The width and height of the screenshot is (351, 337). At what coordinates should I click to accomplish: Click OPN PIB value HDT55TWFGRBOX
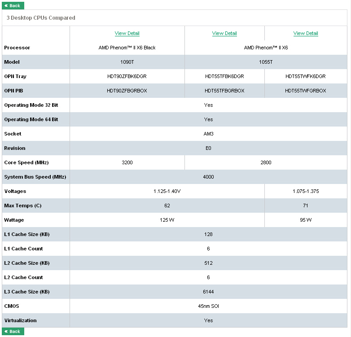tap(306, 91)
